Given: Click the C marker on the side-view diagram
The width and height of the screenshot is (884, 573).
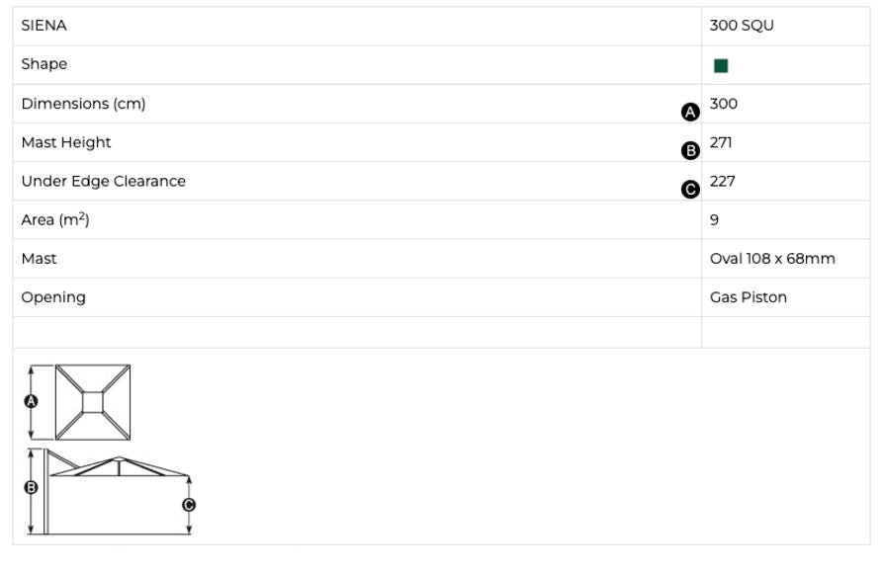Looking at the screenshot, I should tap(189, 505).
